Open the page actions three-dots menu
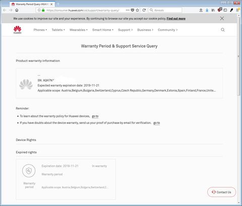Image resolution: width=242 pixels, height=206 pixels. tap(128, 10)
